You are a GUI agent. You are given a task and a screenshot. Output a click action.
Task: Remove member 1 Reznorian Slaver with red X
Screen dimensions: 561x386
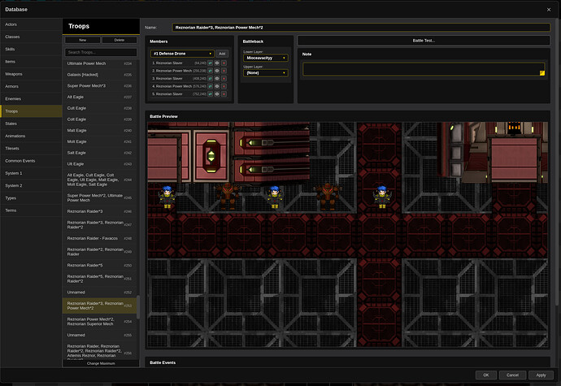click(224, 63)
